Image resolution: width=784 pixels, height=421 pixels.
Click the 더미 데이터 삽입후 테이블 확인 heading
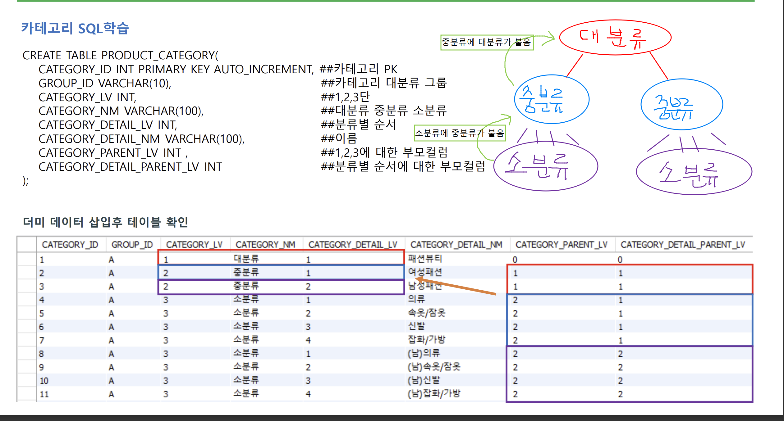(x=105, y=222)
